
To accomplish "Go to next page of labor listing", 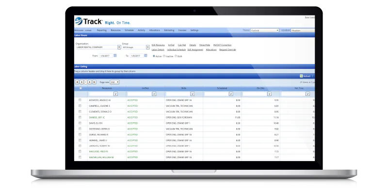I will click(x=90, y=82).
